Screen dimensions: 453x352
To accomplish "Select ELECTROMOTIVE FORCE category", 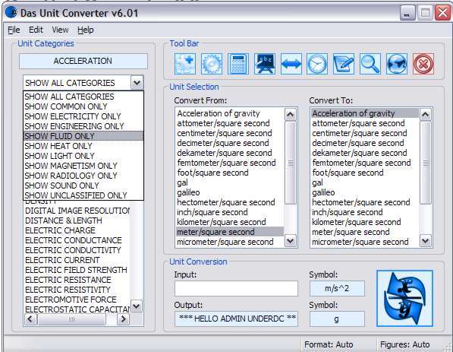I will [77, 300].
